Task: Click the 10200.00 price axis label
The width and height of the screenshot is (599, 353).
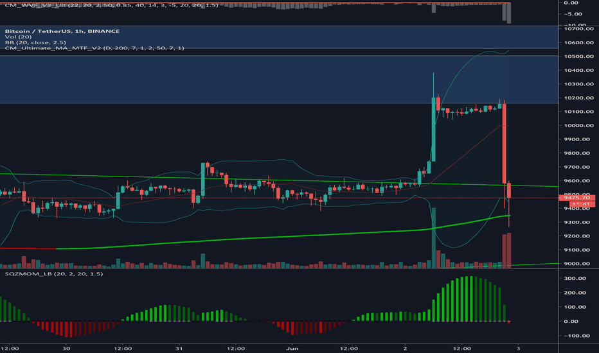Action: [x=578, y=98]
